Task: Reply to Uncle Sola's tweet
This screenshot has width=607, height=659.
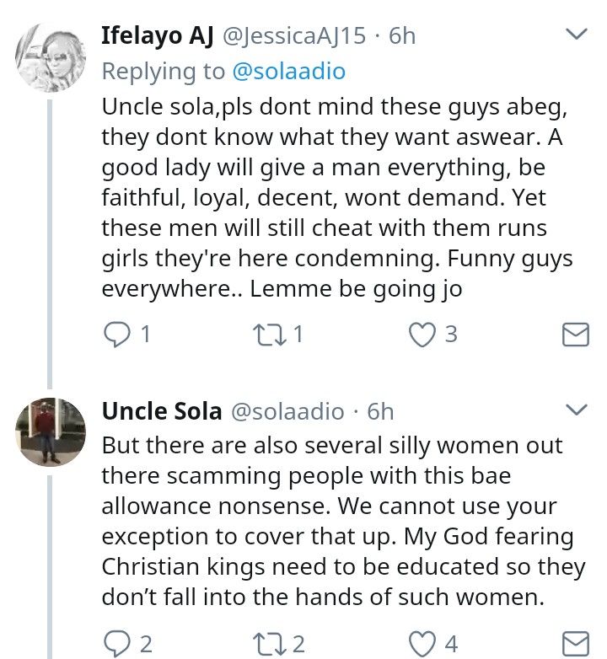Action: pos(115,645)
